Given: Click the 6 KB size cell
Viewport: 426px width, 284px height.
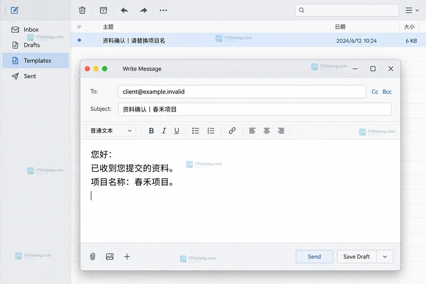Looking at the screenshot, I should click(x=411, y=41).
